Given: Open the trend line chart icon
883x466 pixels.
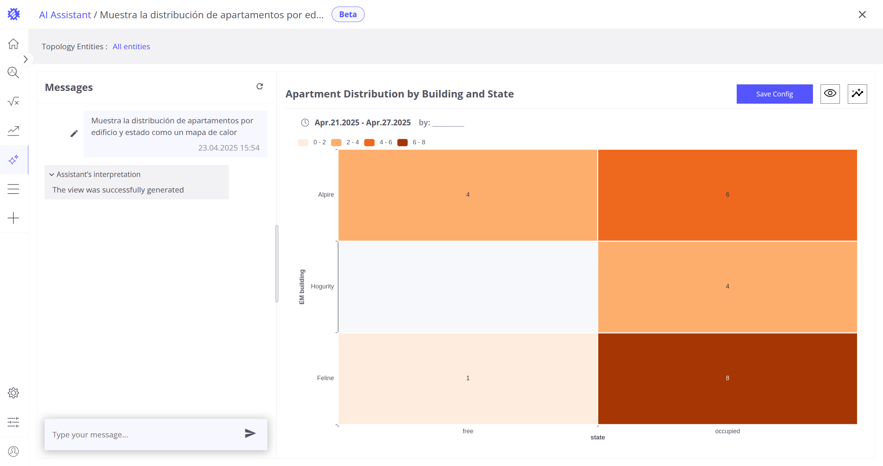Looking at the screenshot, I should [13, 131].
